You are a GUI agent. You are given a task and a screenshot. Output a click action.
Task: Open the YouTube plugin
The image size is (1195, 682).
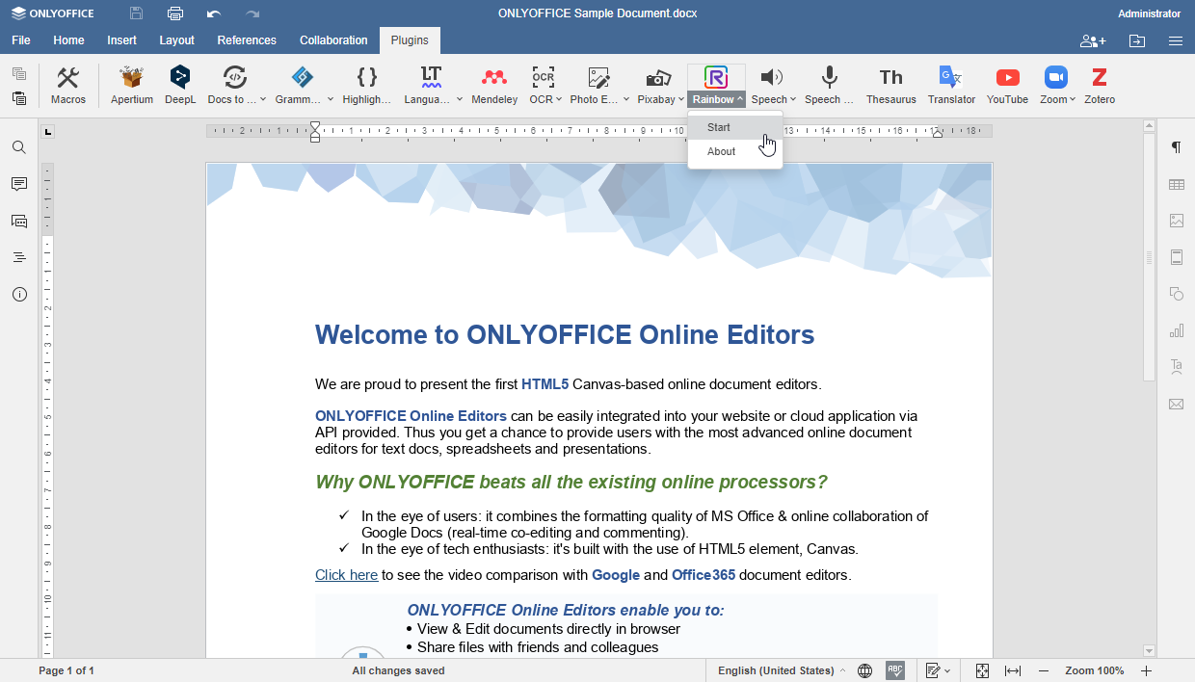(1008, 86)
